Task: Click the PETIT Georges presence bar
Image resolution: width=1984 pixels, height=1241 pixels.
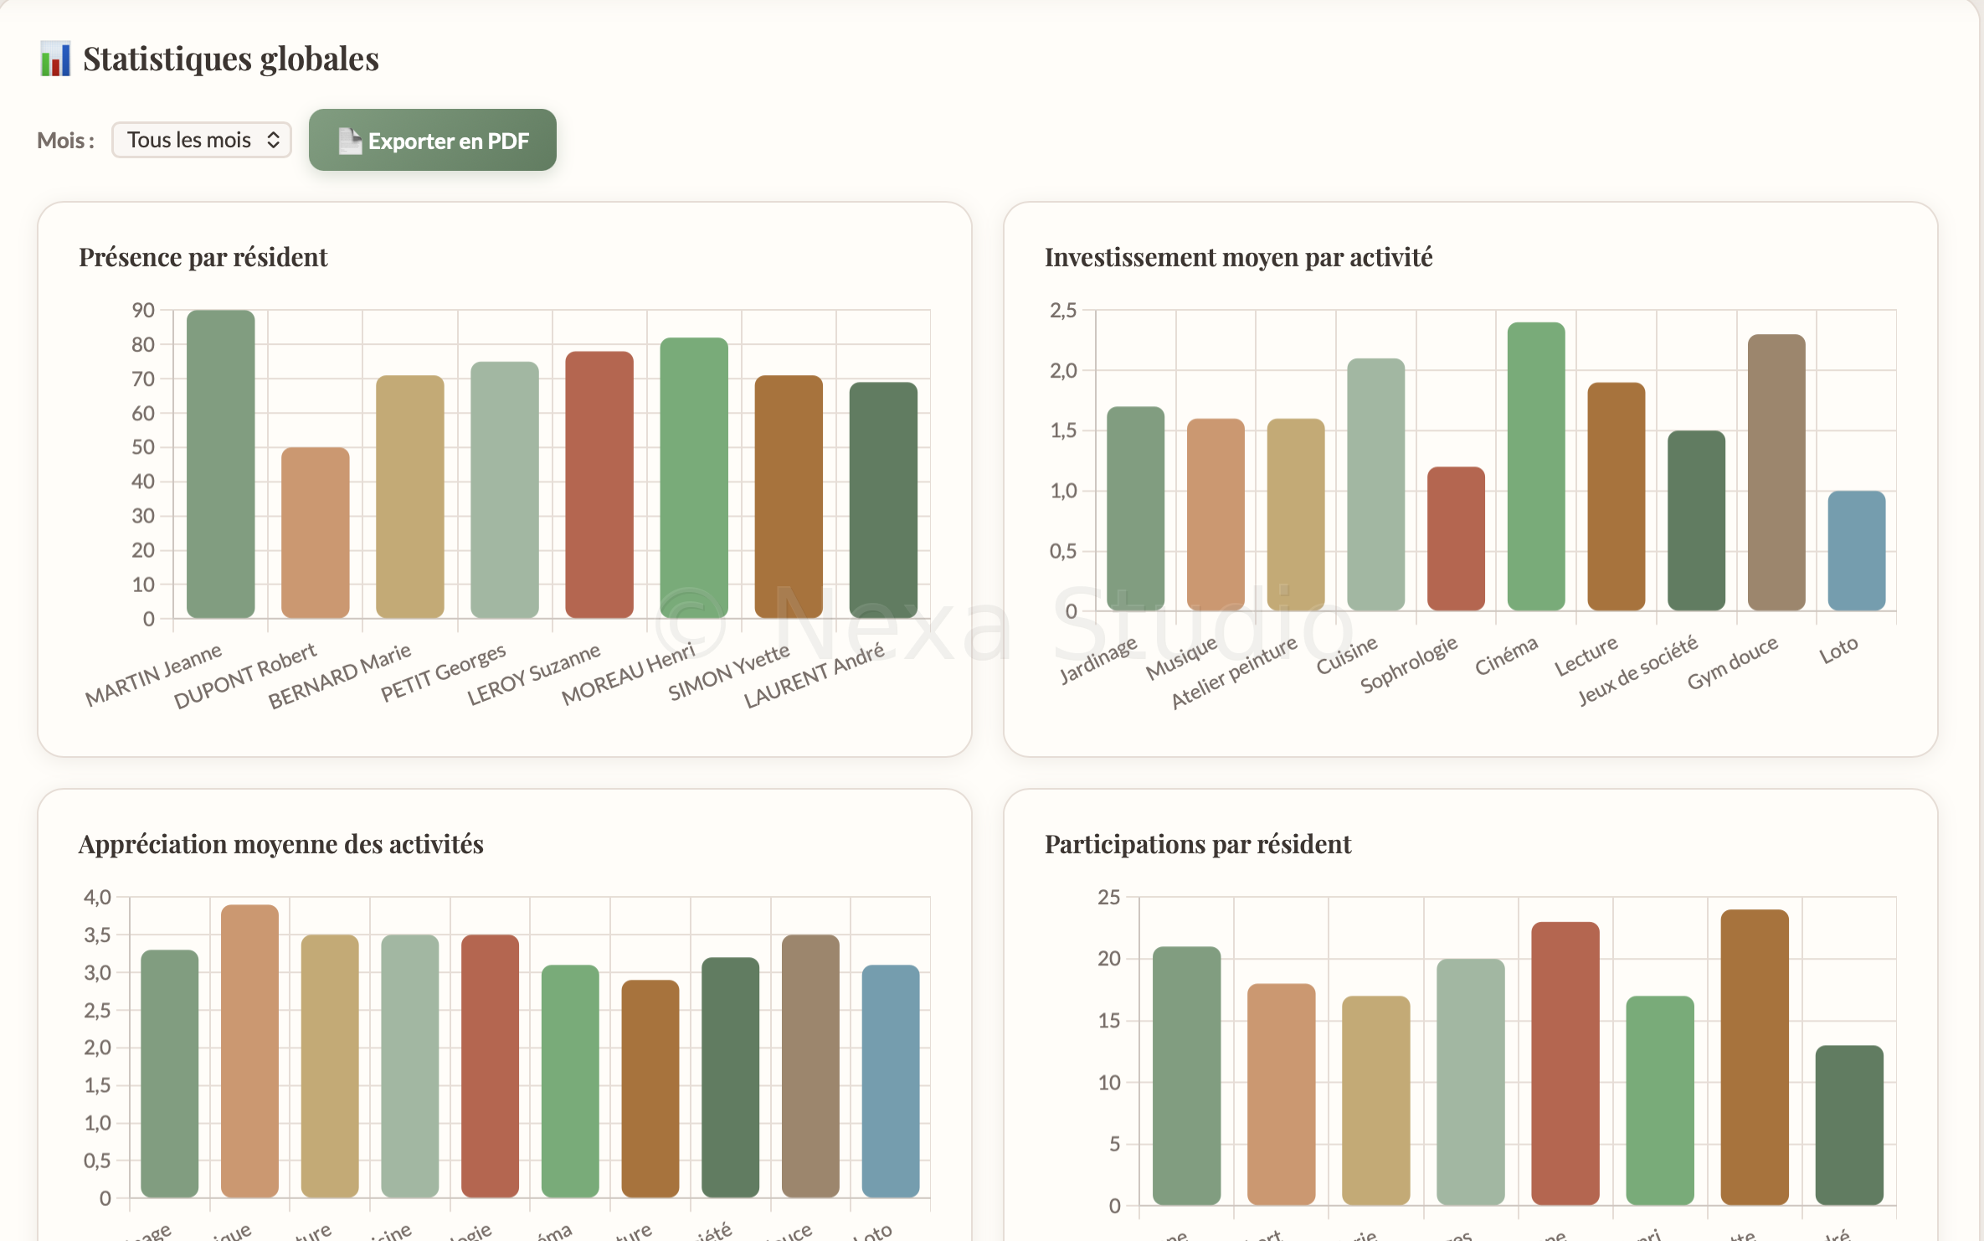Action: coord(504,490)
